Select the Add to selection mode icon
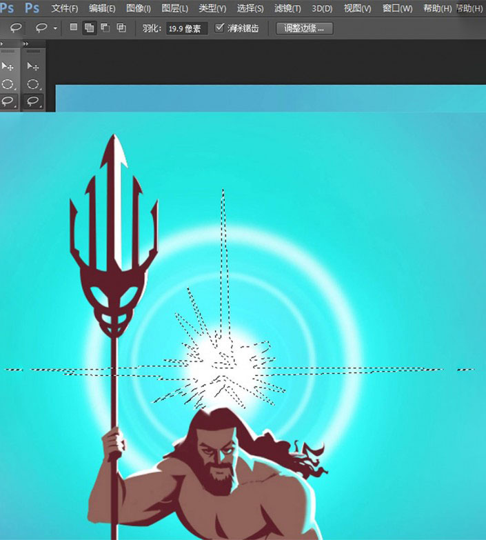 (x=89, y=28)
